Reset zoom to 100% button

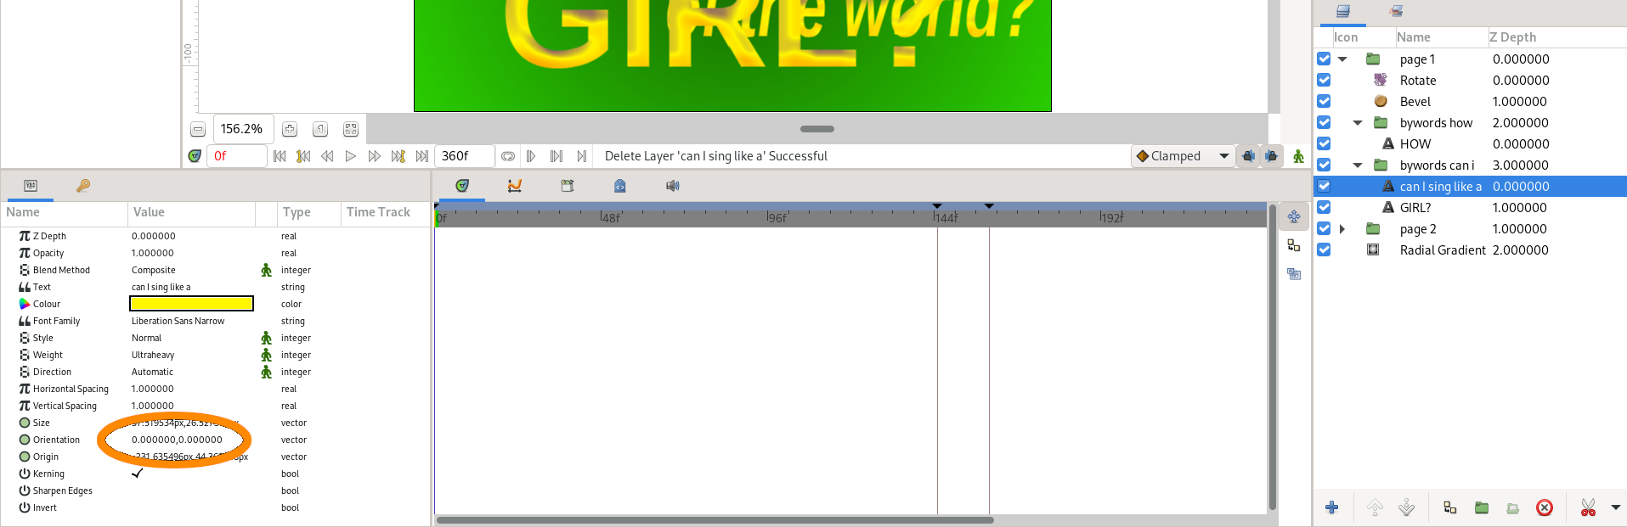(x=320, y=129)
